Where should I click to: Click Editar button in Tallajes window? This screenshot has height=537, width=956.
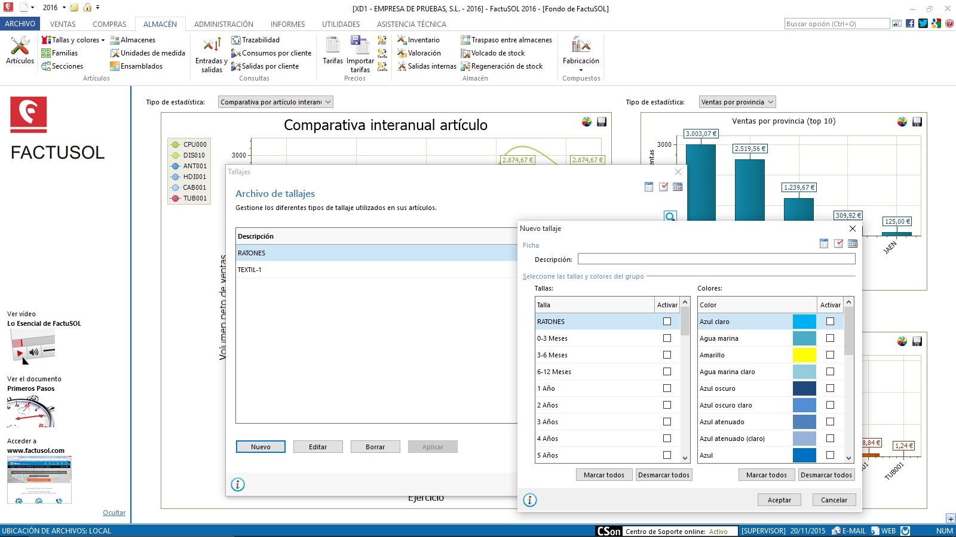click(x=318, y=447)
